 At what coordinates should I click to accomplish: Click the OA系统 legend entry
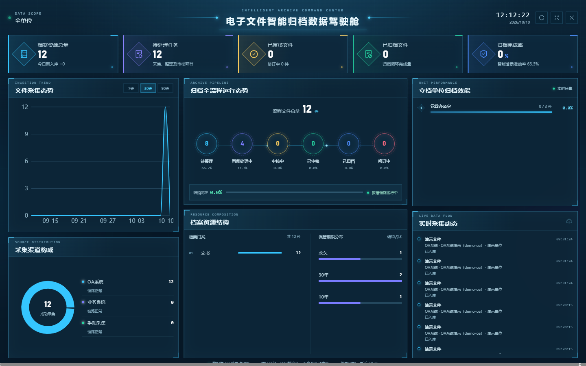[x=128, y=285]
